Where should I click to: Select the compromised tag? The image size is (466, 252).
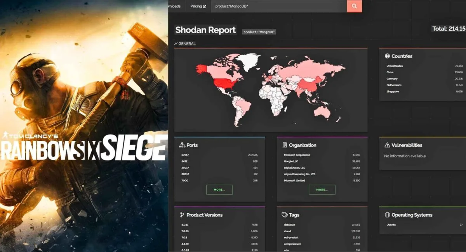pyautogui.click(x=322, y=244)
